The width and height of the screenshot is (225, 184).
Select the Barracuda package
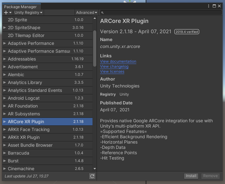47,153
